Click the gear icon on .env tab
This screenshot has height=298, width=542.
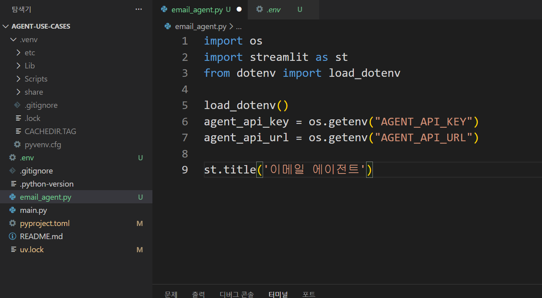pos(259,9)
